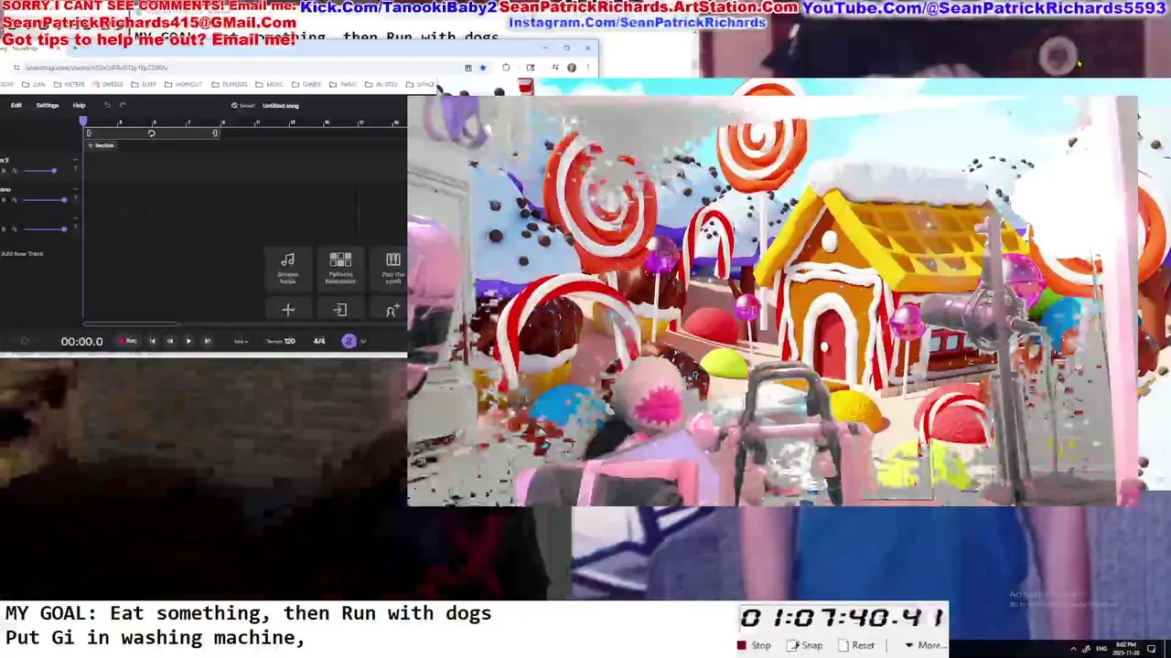The height and width of the screenshot is (658, 1171).
Task: Open the MUSIC bookmark folder
Action: pos(270,85)
